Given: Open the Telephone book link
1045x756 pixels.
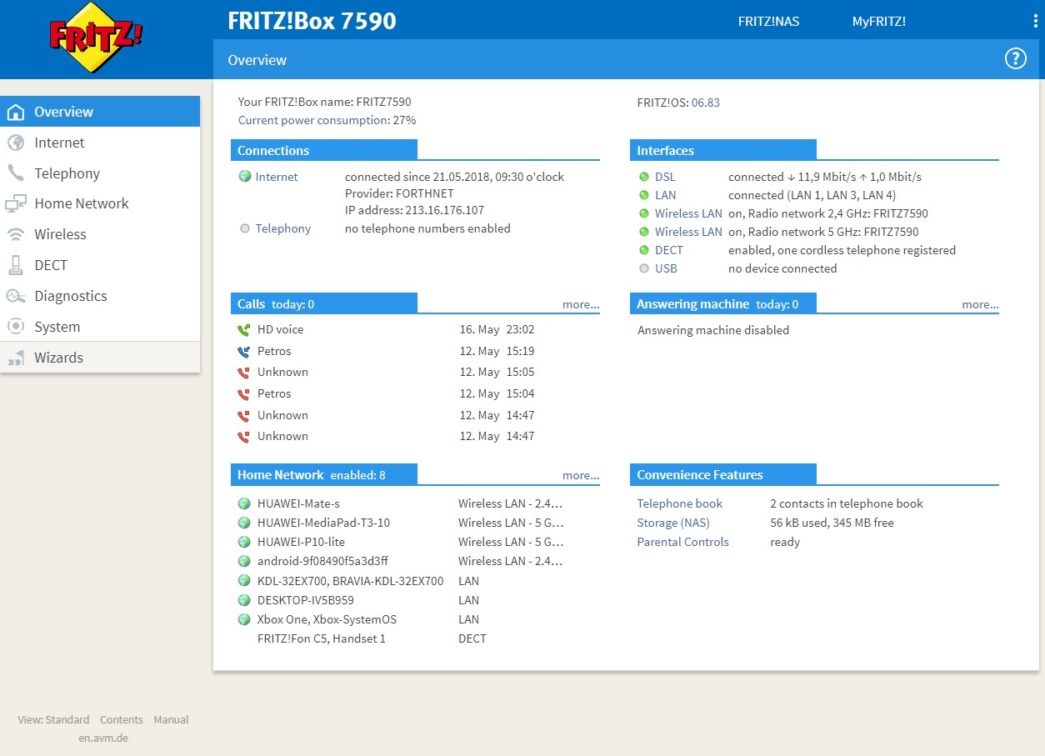Looking at the screenshot, I should coord(680,503).
